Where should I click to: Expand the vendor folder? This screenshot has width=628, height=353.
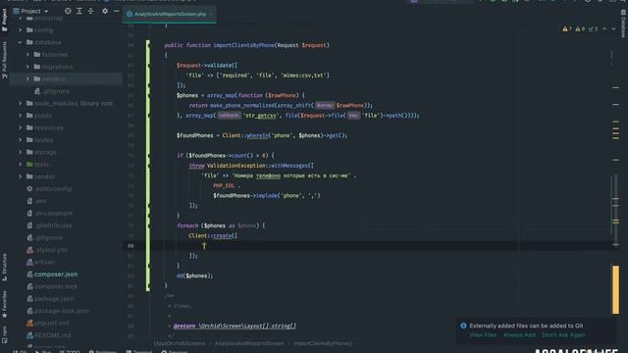tap(20, 176)
